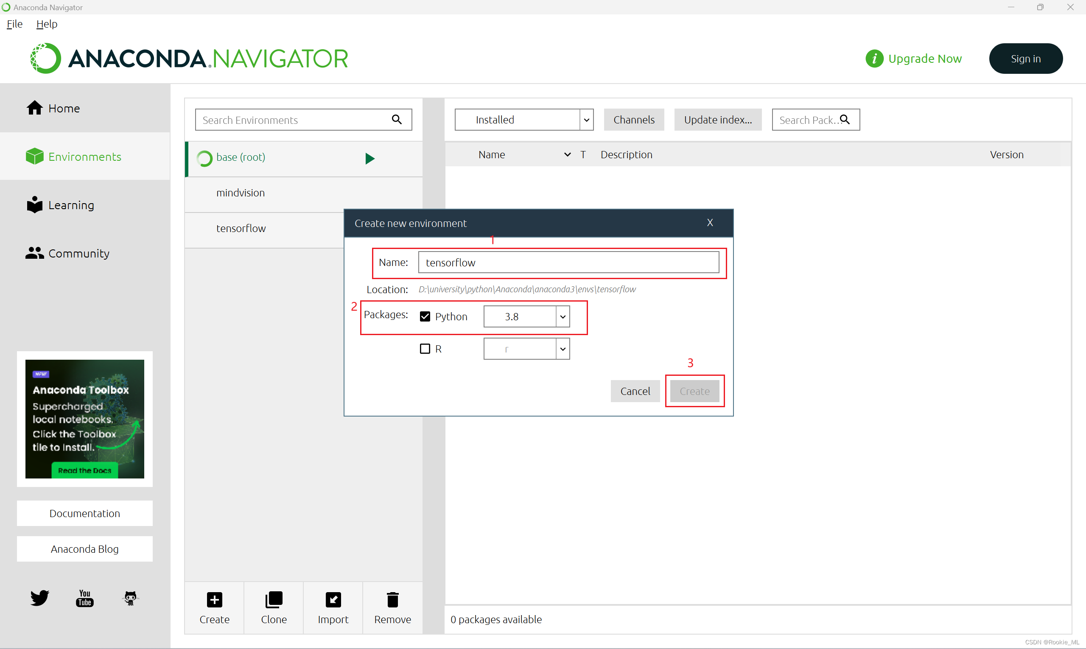The width and height of the screenshot is (1086, 649).
Task: Open the File menu
Action: point(14,24)
